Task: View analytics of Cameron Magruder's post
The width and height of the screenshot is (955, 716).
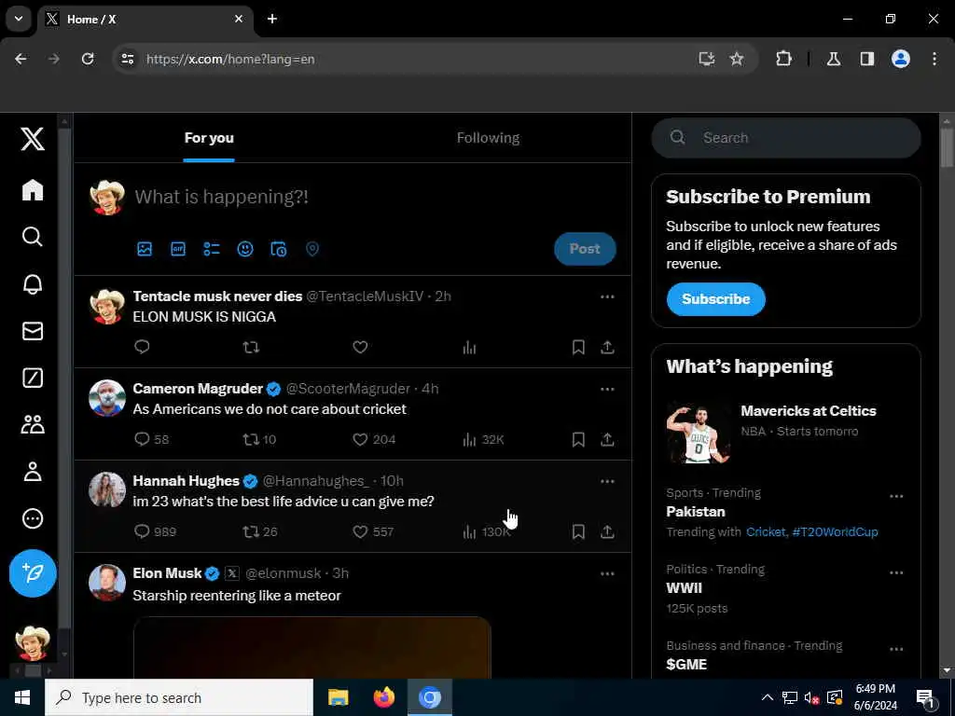Action: coord(484,439)
